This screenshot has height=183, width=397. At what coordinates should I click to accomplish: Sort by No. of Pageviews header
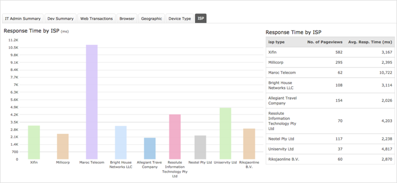point(325,42)
